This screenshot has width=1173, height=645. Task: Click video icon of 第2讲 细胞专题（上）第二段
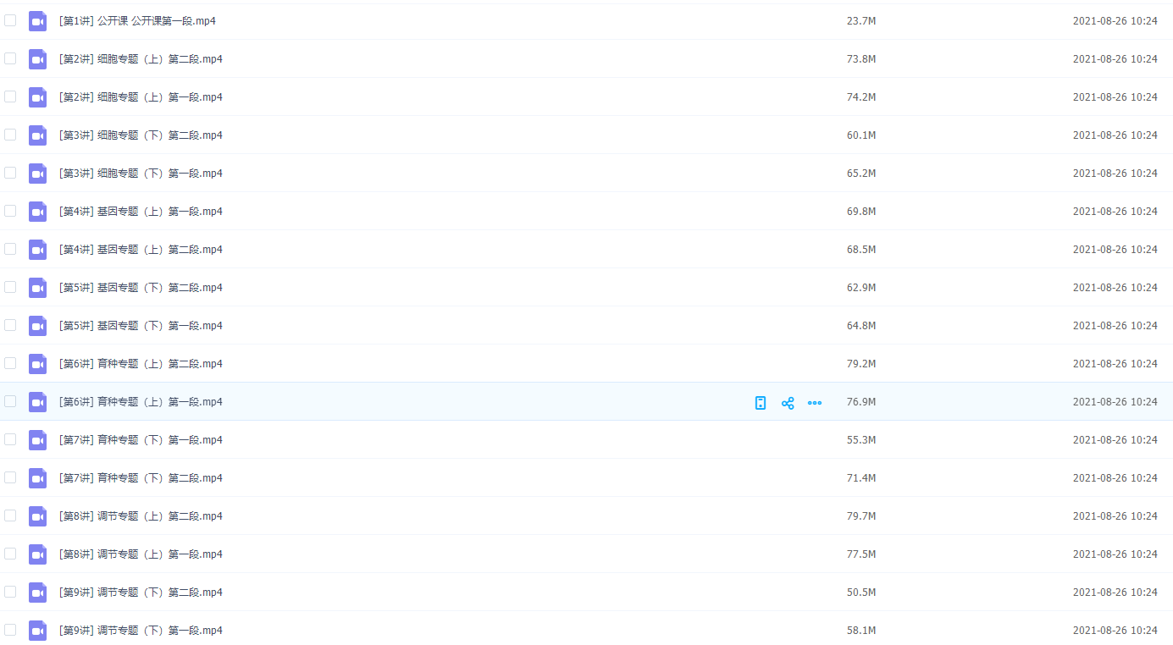(37, 59)
